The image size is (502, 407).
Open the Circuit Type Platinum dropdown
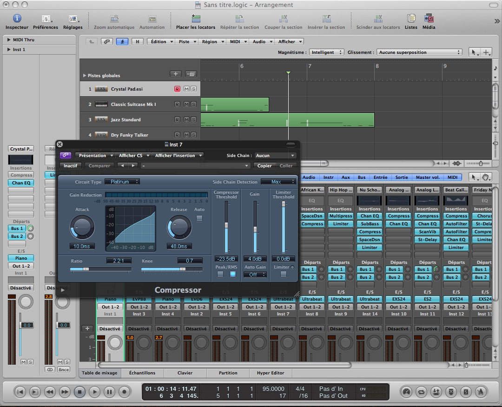[x=122, y=182]
